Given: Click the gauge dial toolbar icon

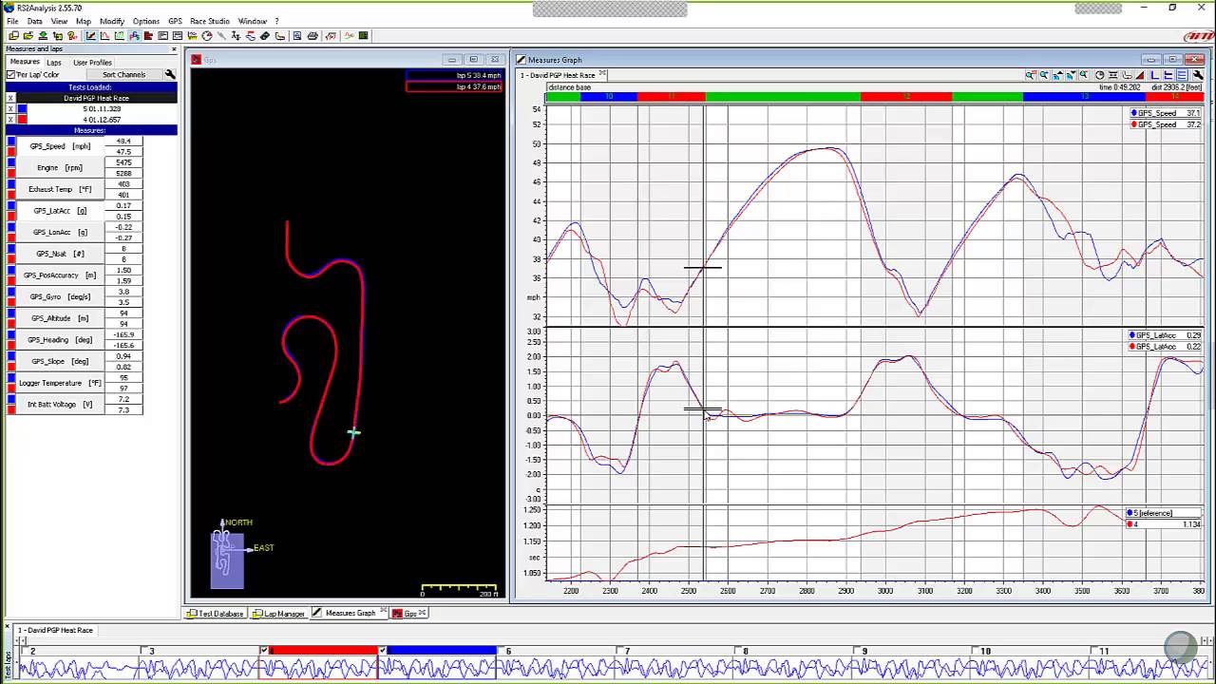Looking at the screenshot, I should [207, 36].
